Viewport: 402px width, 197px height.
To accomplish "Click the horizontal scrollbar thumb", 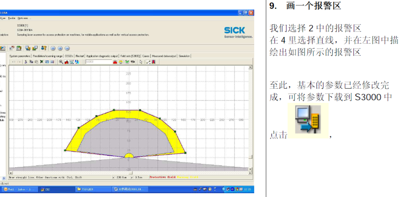I will coord(131,173).
